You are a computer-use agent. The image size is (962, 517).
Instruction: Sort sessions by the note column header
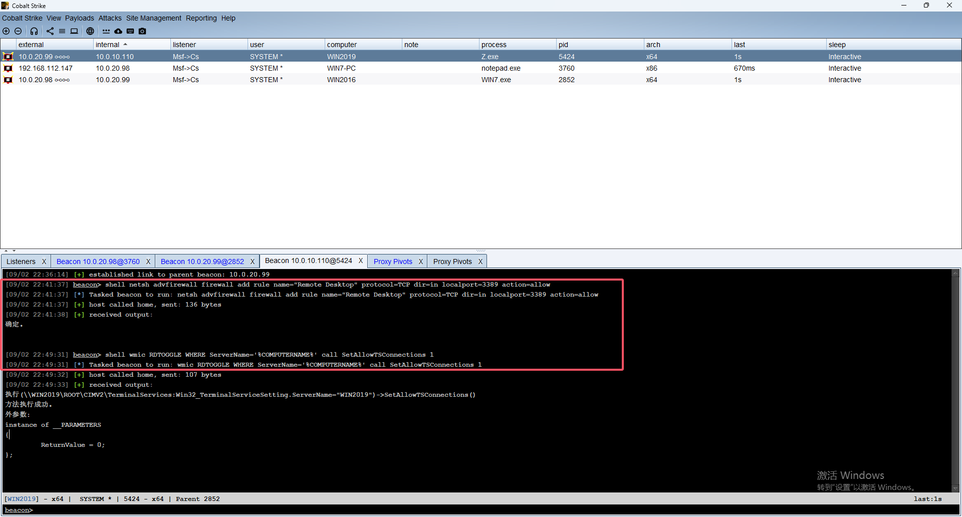pyautogui.click(x=441, y=45)
